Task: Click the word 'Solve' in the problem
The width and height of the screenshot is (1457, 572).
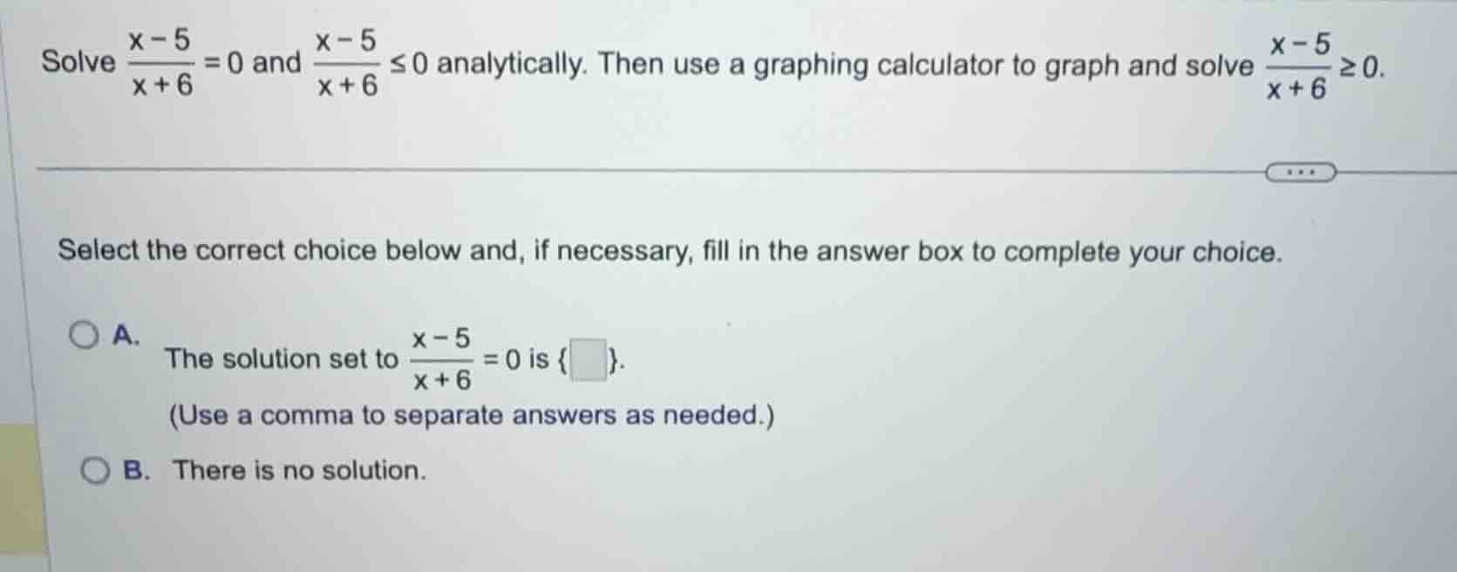Action: pyautogui.click(x=78, y=63)
